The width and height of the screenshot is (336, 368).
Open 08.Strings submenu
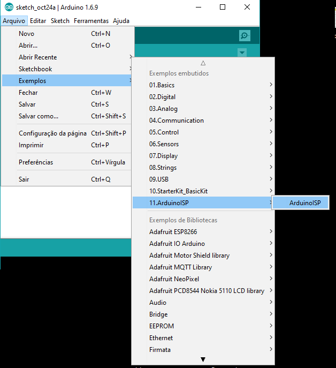[x=203, y=167]
